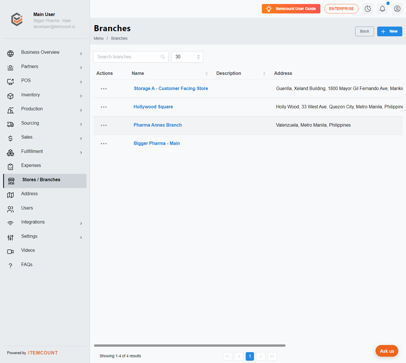Expand the Settings submenu chevron
This screenshot has width=406, height=363.
pos(81,238)
